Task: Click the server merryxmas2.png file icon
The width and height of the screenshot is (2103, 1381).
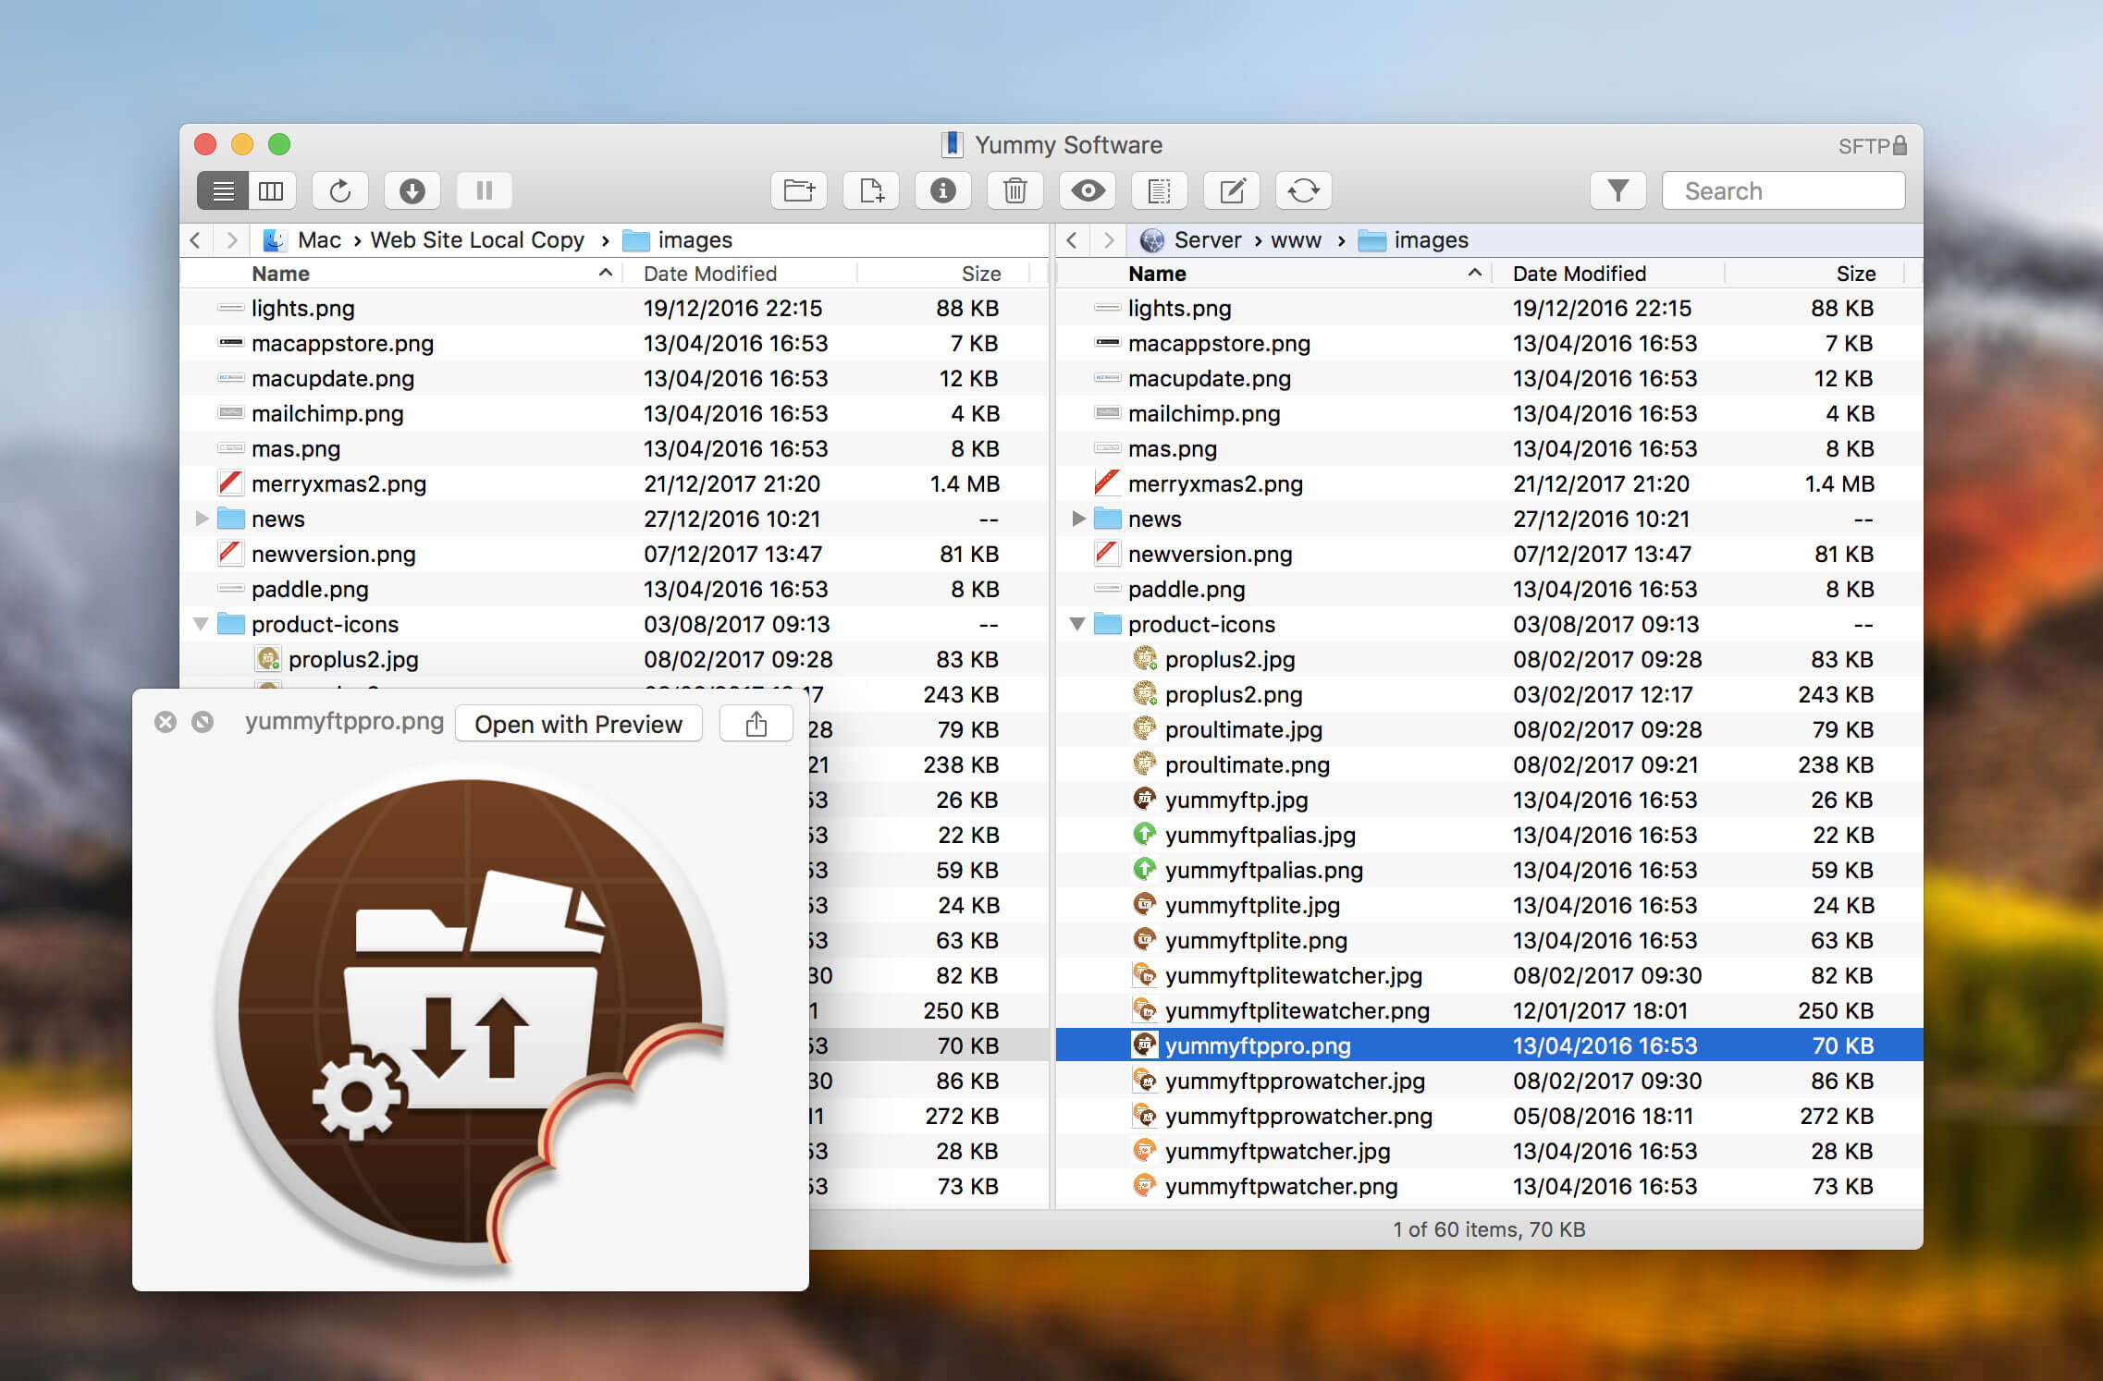Action: [1107, 483]
